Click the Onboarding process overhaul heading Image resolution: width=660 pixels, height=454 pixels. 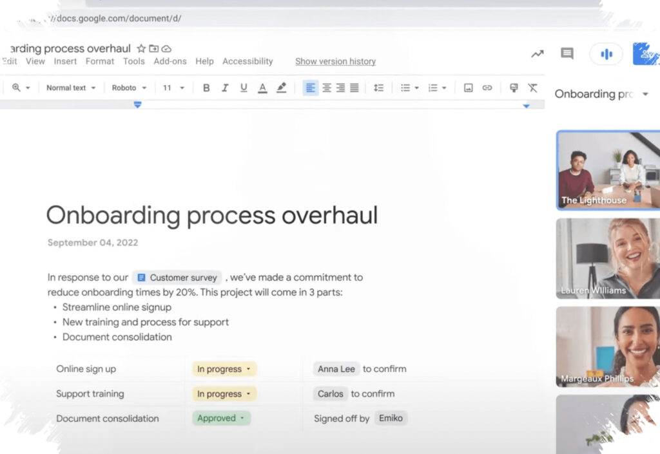[211, 215]
